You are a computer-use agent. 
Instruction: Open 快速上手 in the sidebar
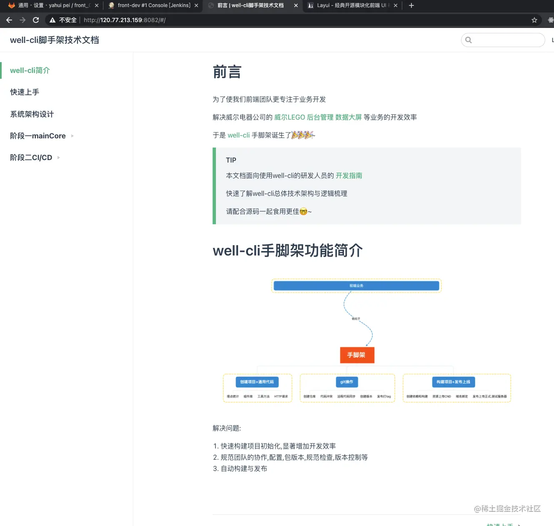point(25,92)
